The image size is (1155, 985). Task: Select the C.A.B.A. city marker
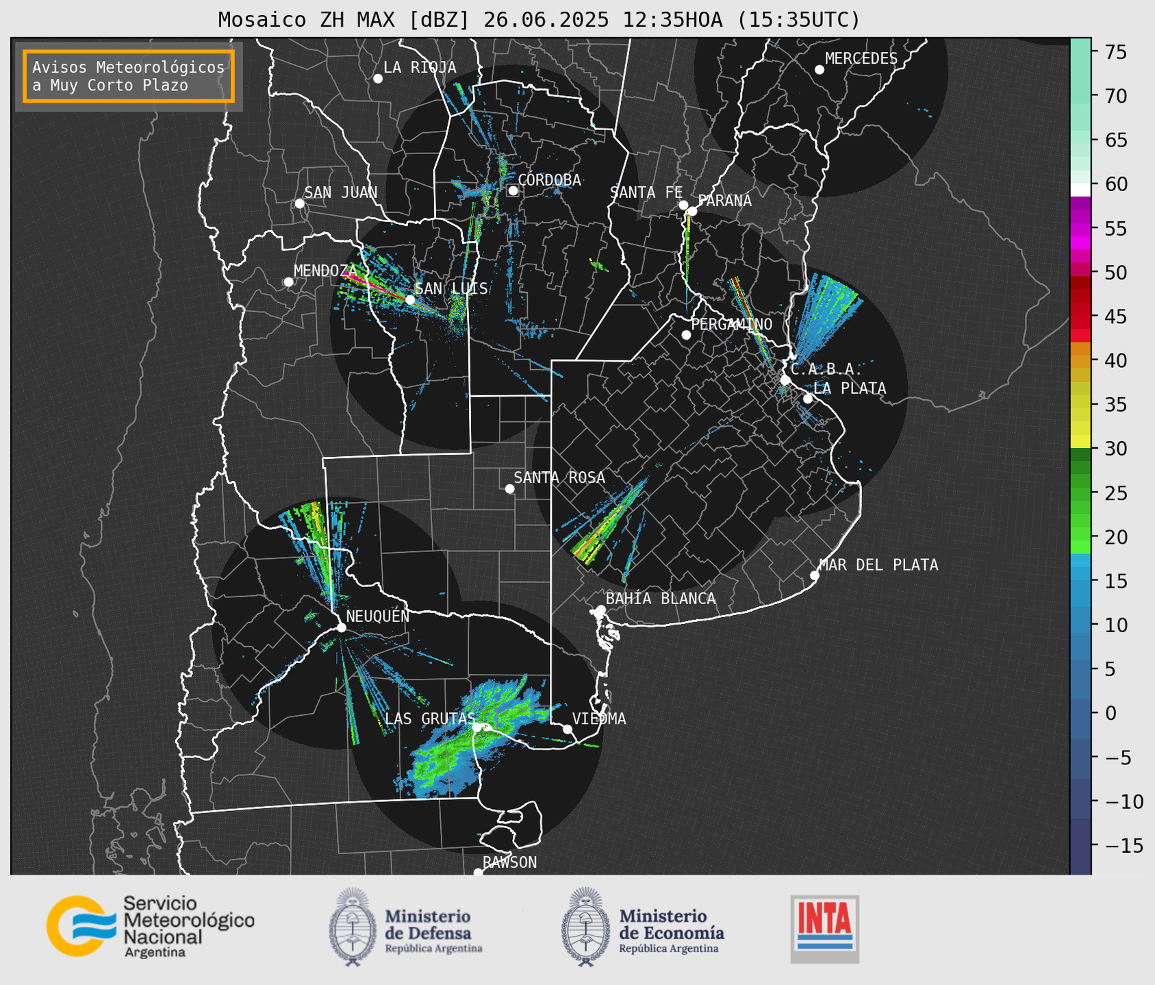pyautogui.click(x=786, y=380)
